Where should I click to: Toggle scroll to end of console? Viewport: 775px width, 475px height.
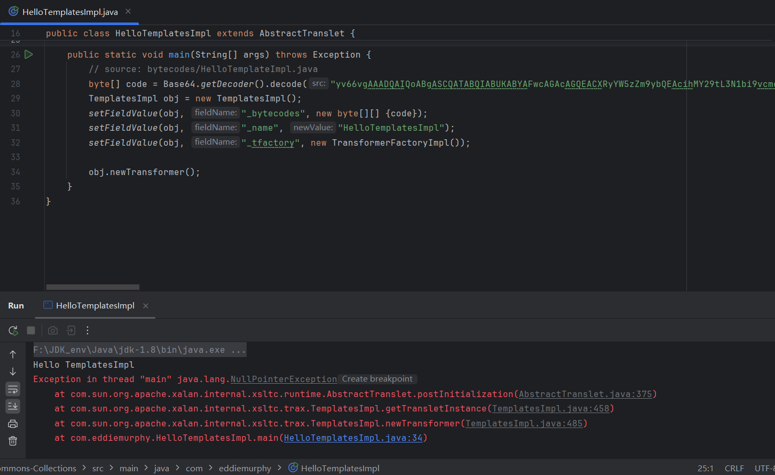(13, 406)
